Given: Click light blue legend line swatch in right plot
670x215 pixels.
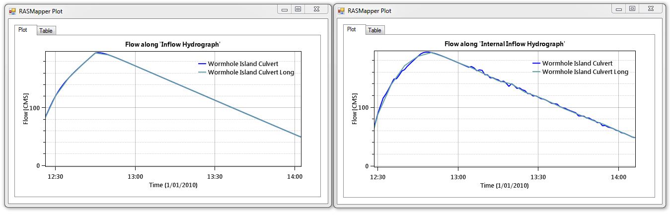Looking at the screenshot, I should 536,72.
